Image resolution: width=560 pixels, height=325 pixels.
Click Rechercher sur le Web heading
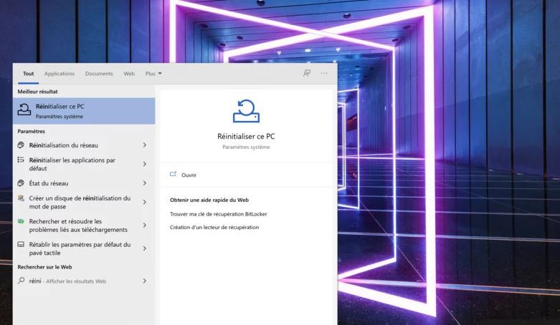(x=44, y=267)
